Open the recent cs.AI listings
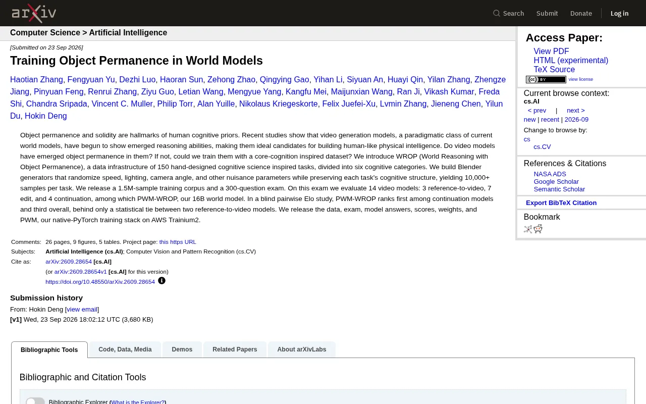 pos(550,120)
